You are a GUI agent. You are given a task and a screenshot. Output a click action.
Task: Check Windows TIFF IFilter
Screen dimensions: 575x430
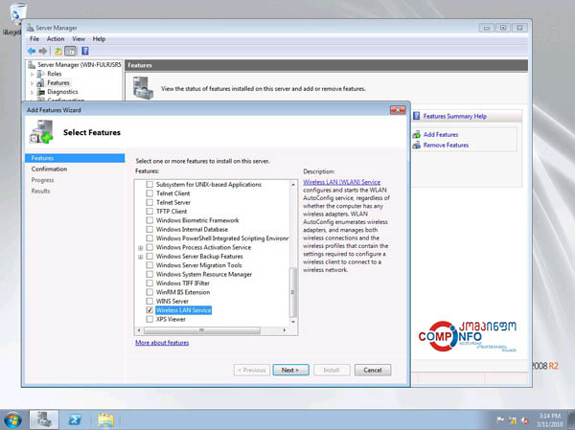(x=149, y=283)
